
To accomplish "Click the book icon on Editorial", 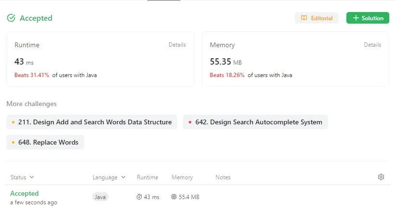I will pos(304,18).
